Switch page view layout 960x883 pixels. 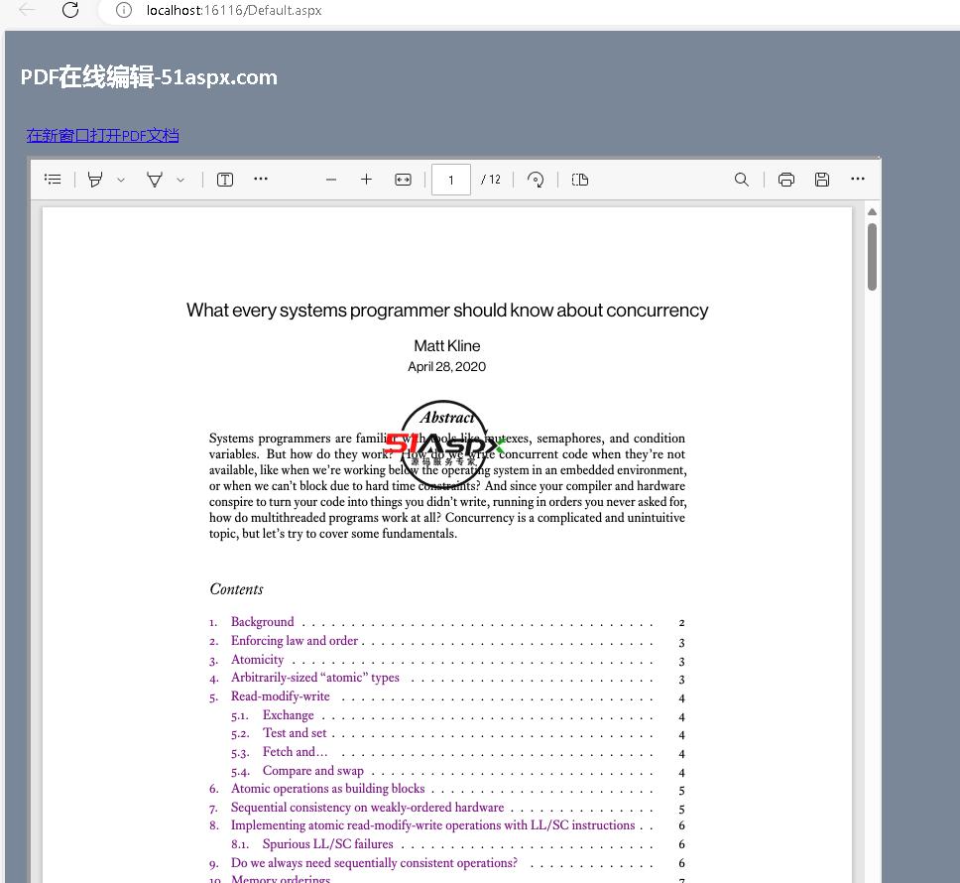tap(580, 180)
